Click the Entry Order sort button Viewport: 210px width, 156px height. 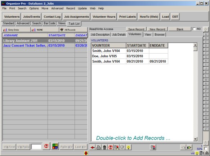click(16, 30)
